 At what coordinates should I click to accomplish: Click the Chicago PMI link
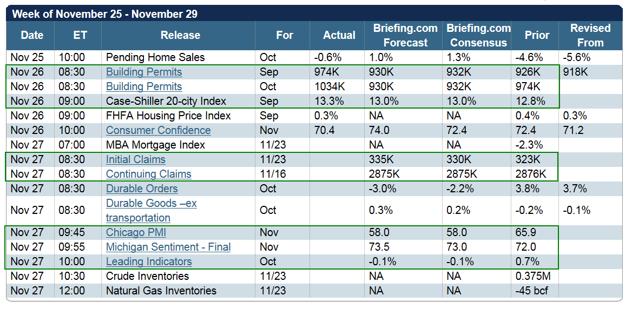pyautogui.click(x=136, y=232)
